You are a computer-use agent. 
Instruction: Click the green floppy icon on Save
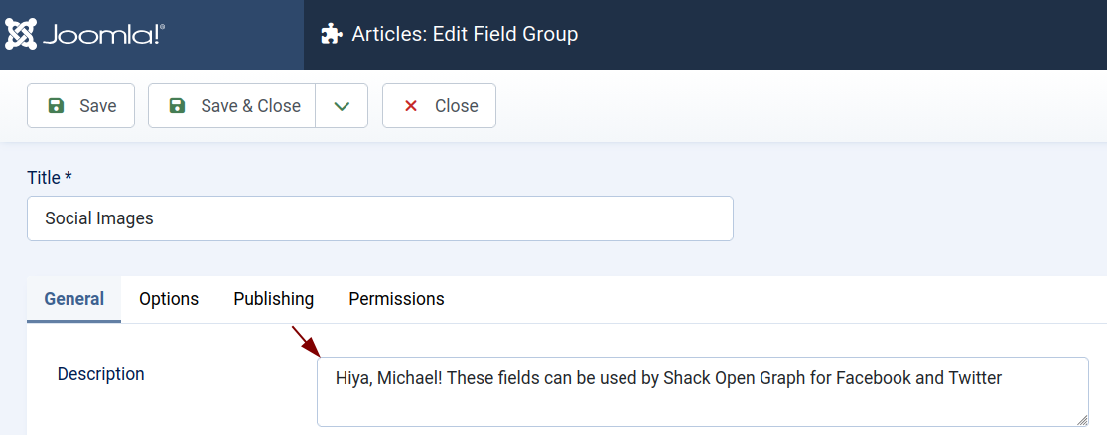tap(57, 106)
